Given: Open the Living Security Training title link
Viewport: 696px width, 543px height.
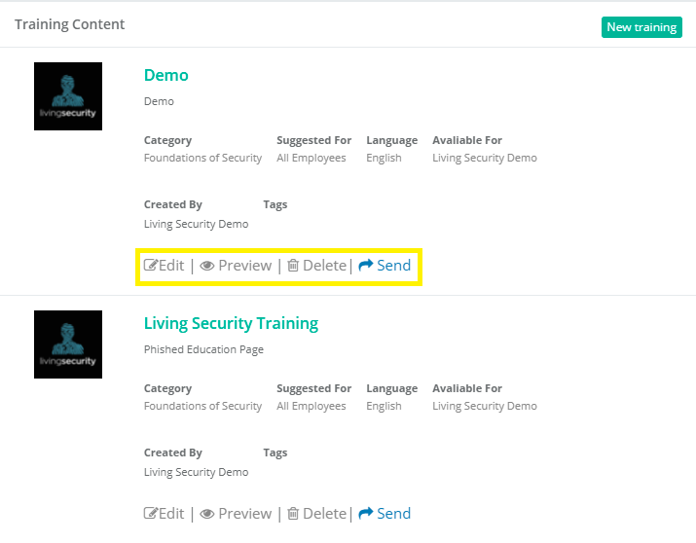Looking at the screenshot, I should 231,323.
